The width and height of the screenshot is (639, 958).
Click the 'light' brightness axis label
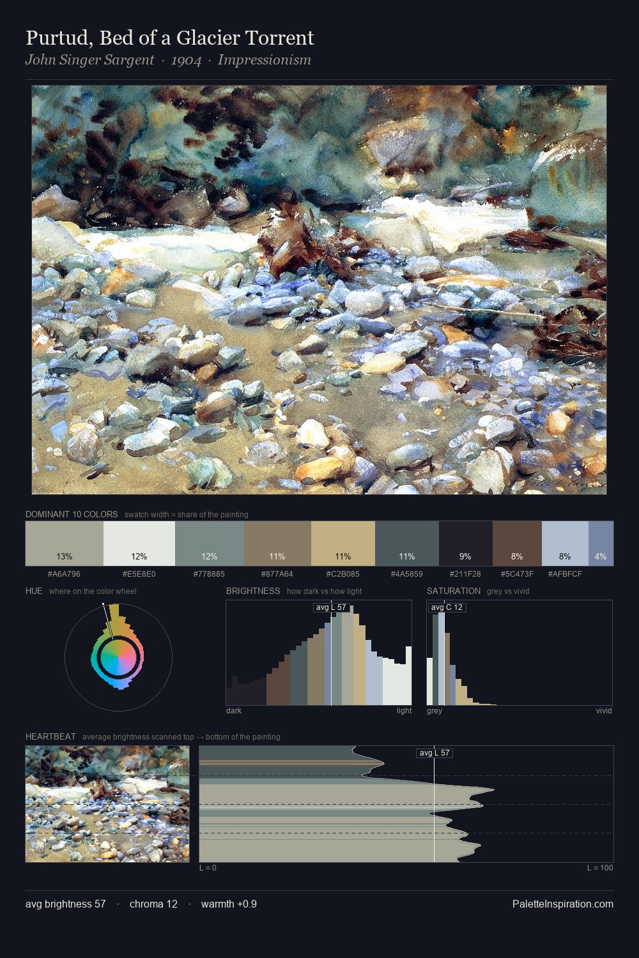tap(404, 711)
